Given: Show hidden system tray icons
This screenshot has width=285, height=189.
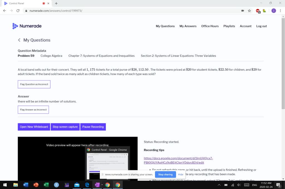Looking at the screenshot, I should (219, 185).
